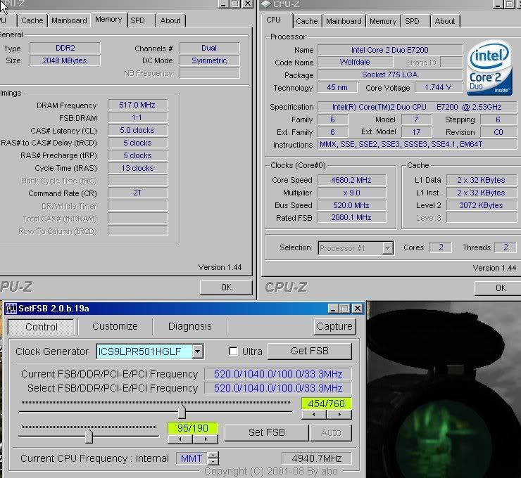The height and width of the screenshot is (478, 521).
Task: Open the SPD tab in the left CPU-Z window
Action: tap(137, 20)
